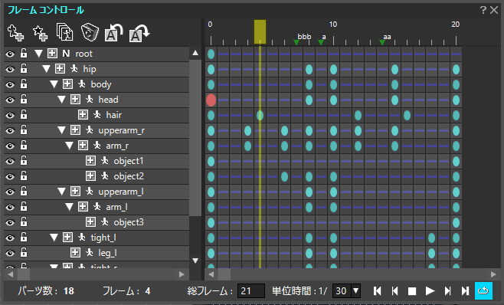Image resolution: width=504 pixels, height=305 pixels.
Task: Toggle lock icon on upperarm_r row
Action: [x=24, y=130]
